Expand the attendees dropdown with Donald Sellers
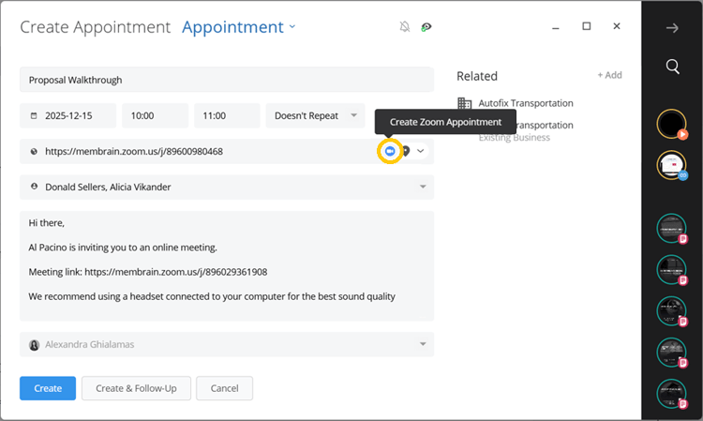The height and width of the screenshot is (421, 703). [422, 187]
